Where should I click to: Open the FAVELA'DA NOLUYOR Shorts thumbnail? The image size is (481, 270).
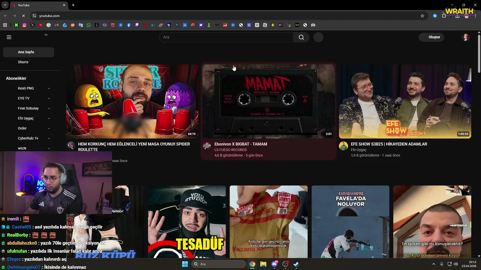tap(350, 222)
